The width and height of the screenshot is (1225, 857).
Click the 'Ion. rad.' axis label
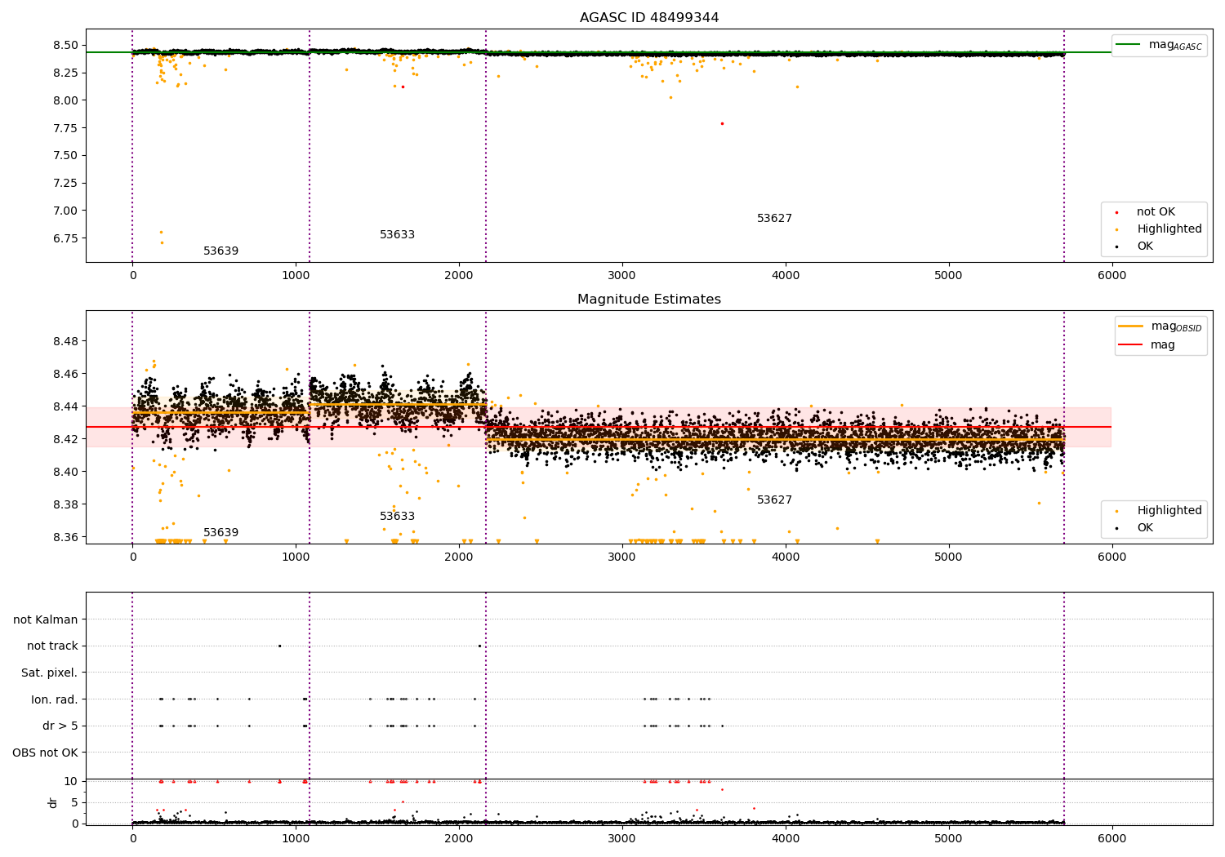55,700
